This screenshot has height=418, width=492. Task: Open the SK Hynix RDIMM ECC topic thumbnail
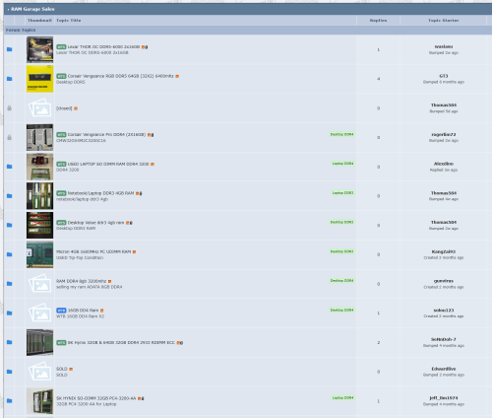pyautogui.click(x=40, y=342)
